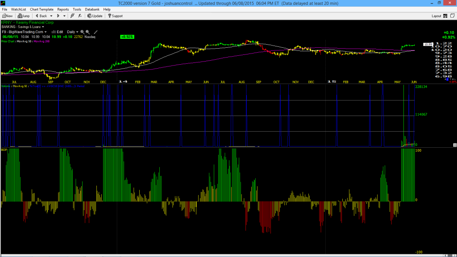Open the Chart Template menu
The image size is (457, 257).
[42, 9]
